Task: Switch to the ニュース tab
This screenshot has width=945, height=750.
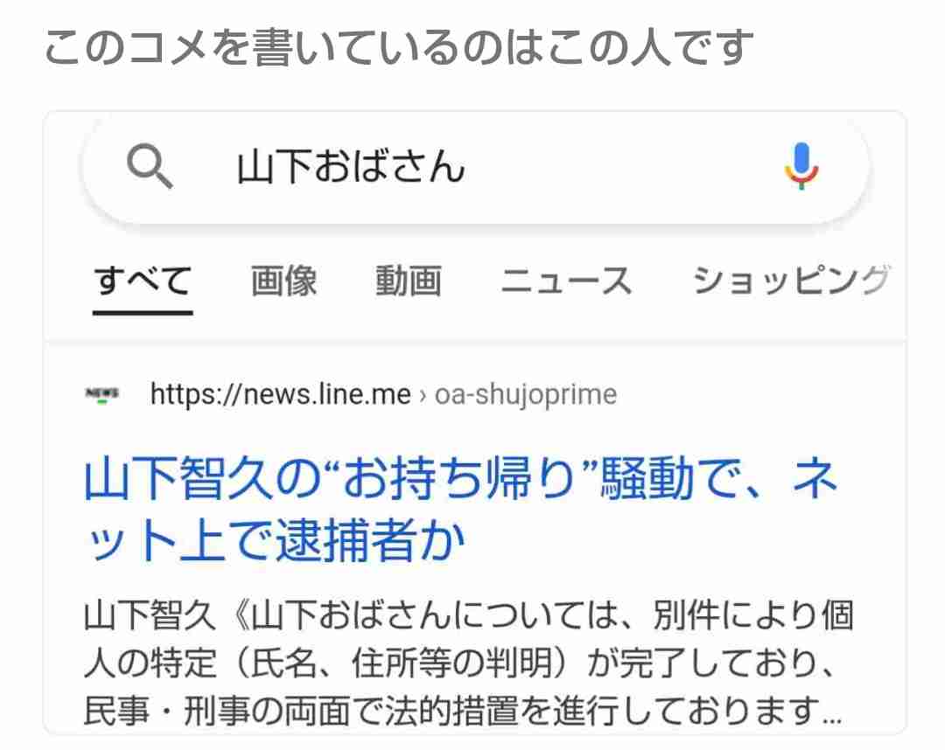Action: [x=566, y=281]
